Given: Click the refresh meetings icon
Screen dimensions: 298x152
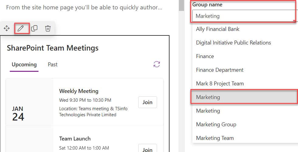Looking at the screenshot, I should pyautogui.click(x=157, y=64).
